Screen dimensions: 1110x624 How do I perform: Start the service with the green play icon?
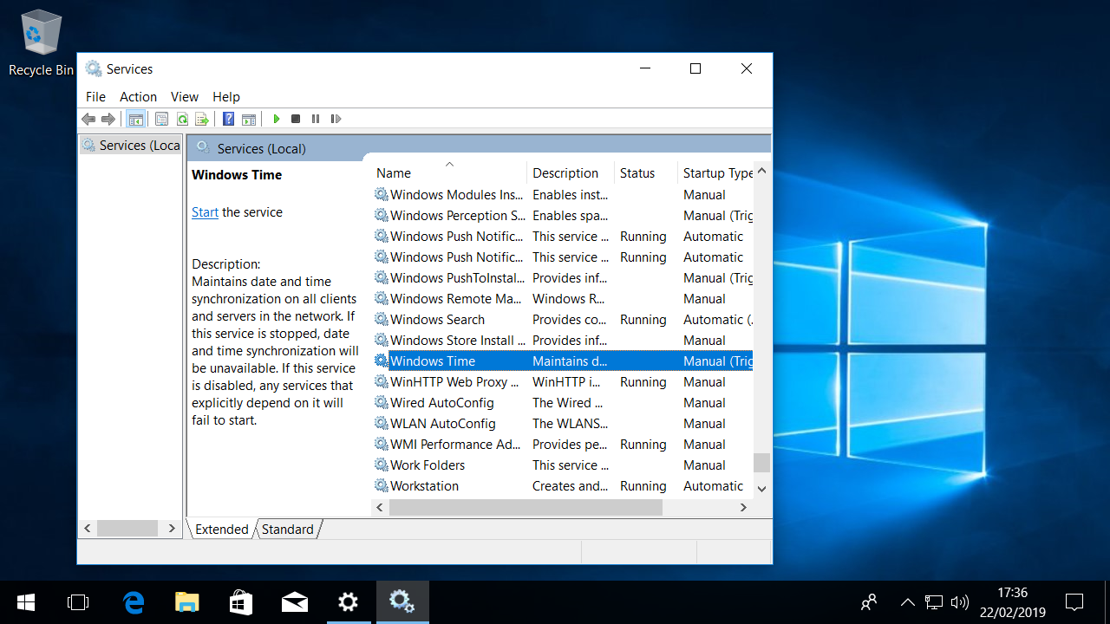pyautogui.click(x=277, y=119)
